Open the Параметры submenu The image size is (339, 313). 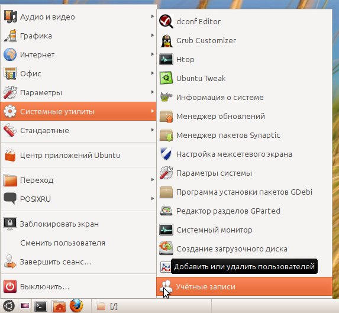click(x=78, y=92)
